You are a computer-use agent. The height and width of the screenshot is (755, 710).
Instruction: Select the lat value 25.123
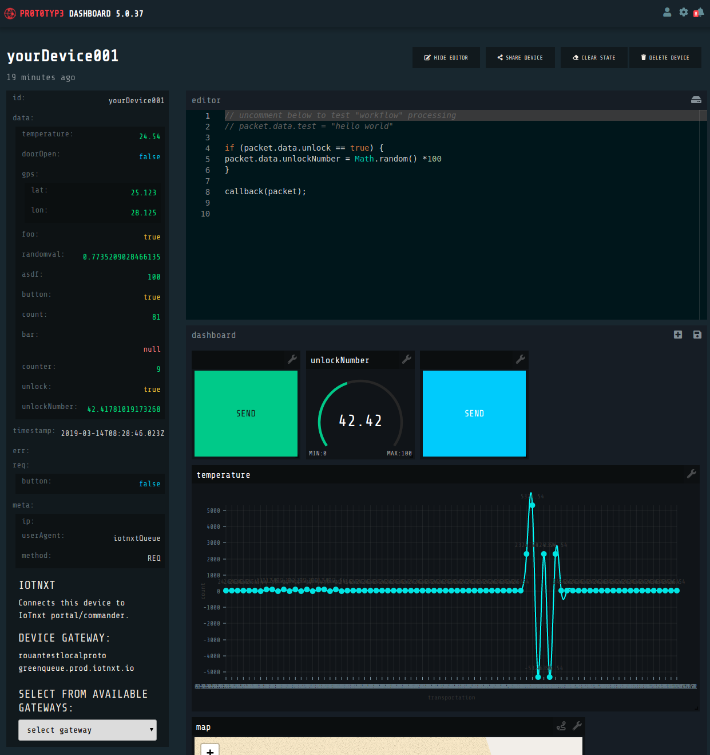144,192
